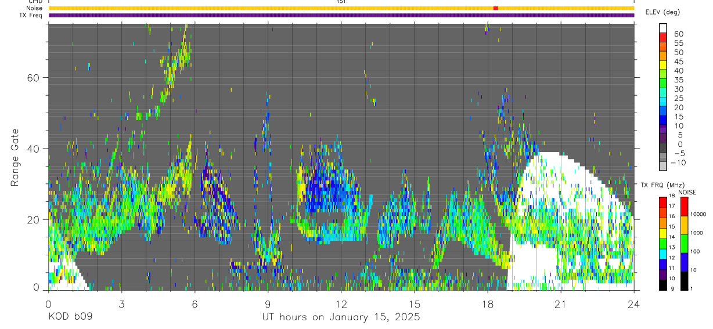Pick the red top segment of the NOISE colorbar
713x329 pixels.
tap(684, 206)
